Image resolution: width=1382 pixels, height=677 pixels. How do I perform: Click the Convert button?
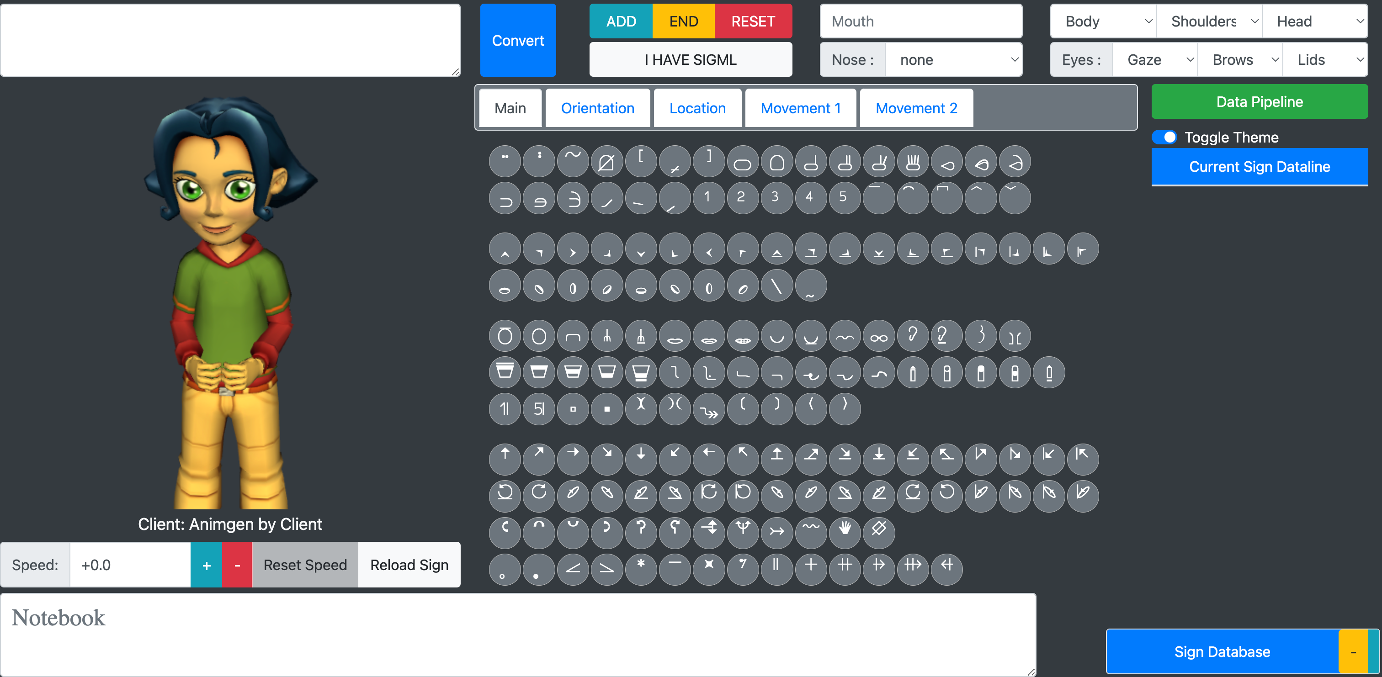point(518,40)
